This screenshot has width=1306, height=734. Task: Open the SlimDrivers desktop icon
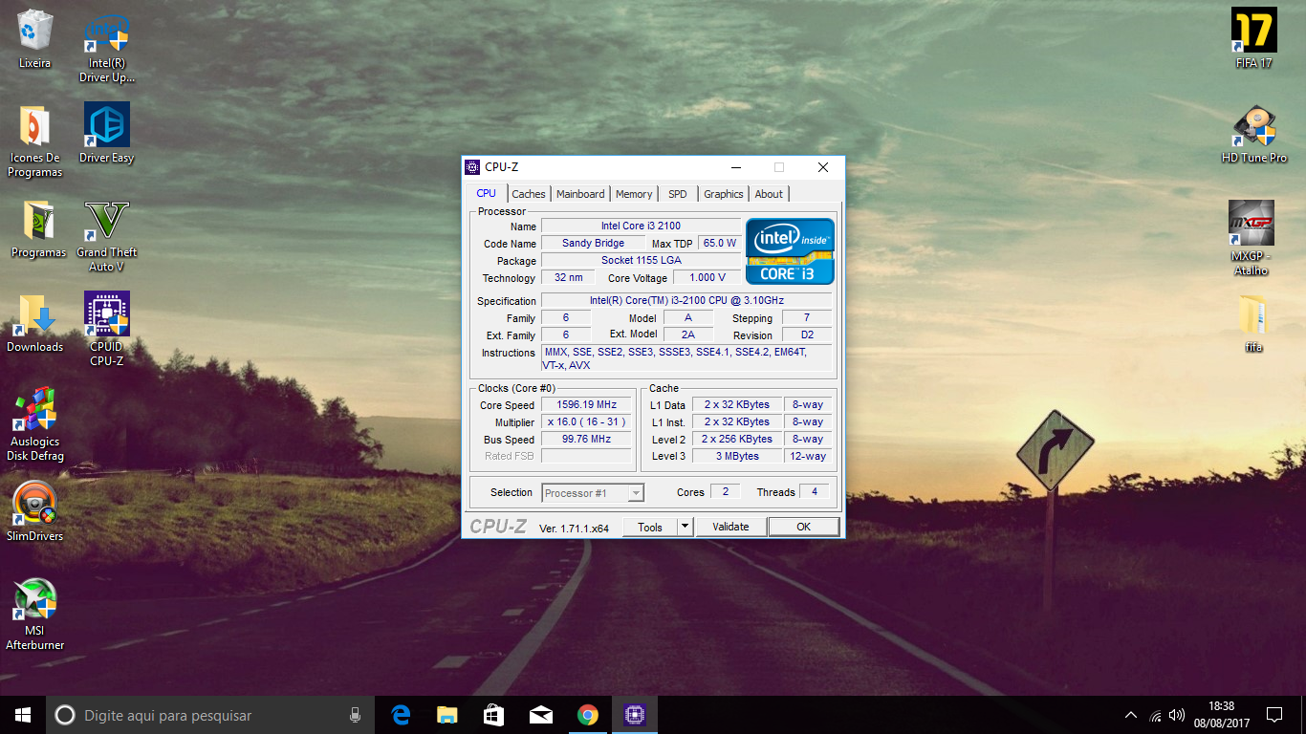35,512
